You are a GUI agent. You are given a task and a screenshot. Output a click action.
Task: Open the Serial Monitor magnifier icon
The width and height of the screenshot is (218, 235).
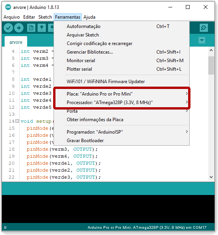[x=204, y=28]
